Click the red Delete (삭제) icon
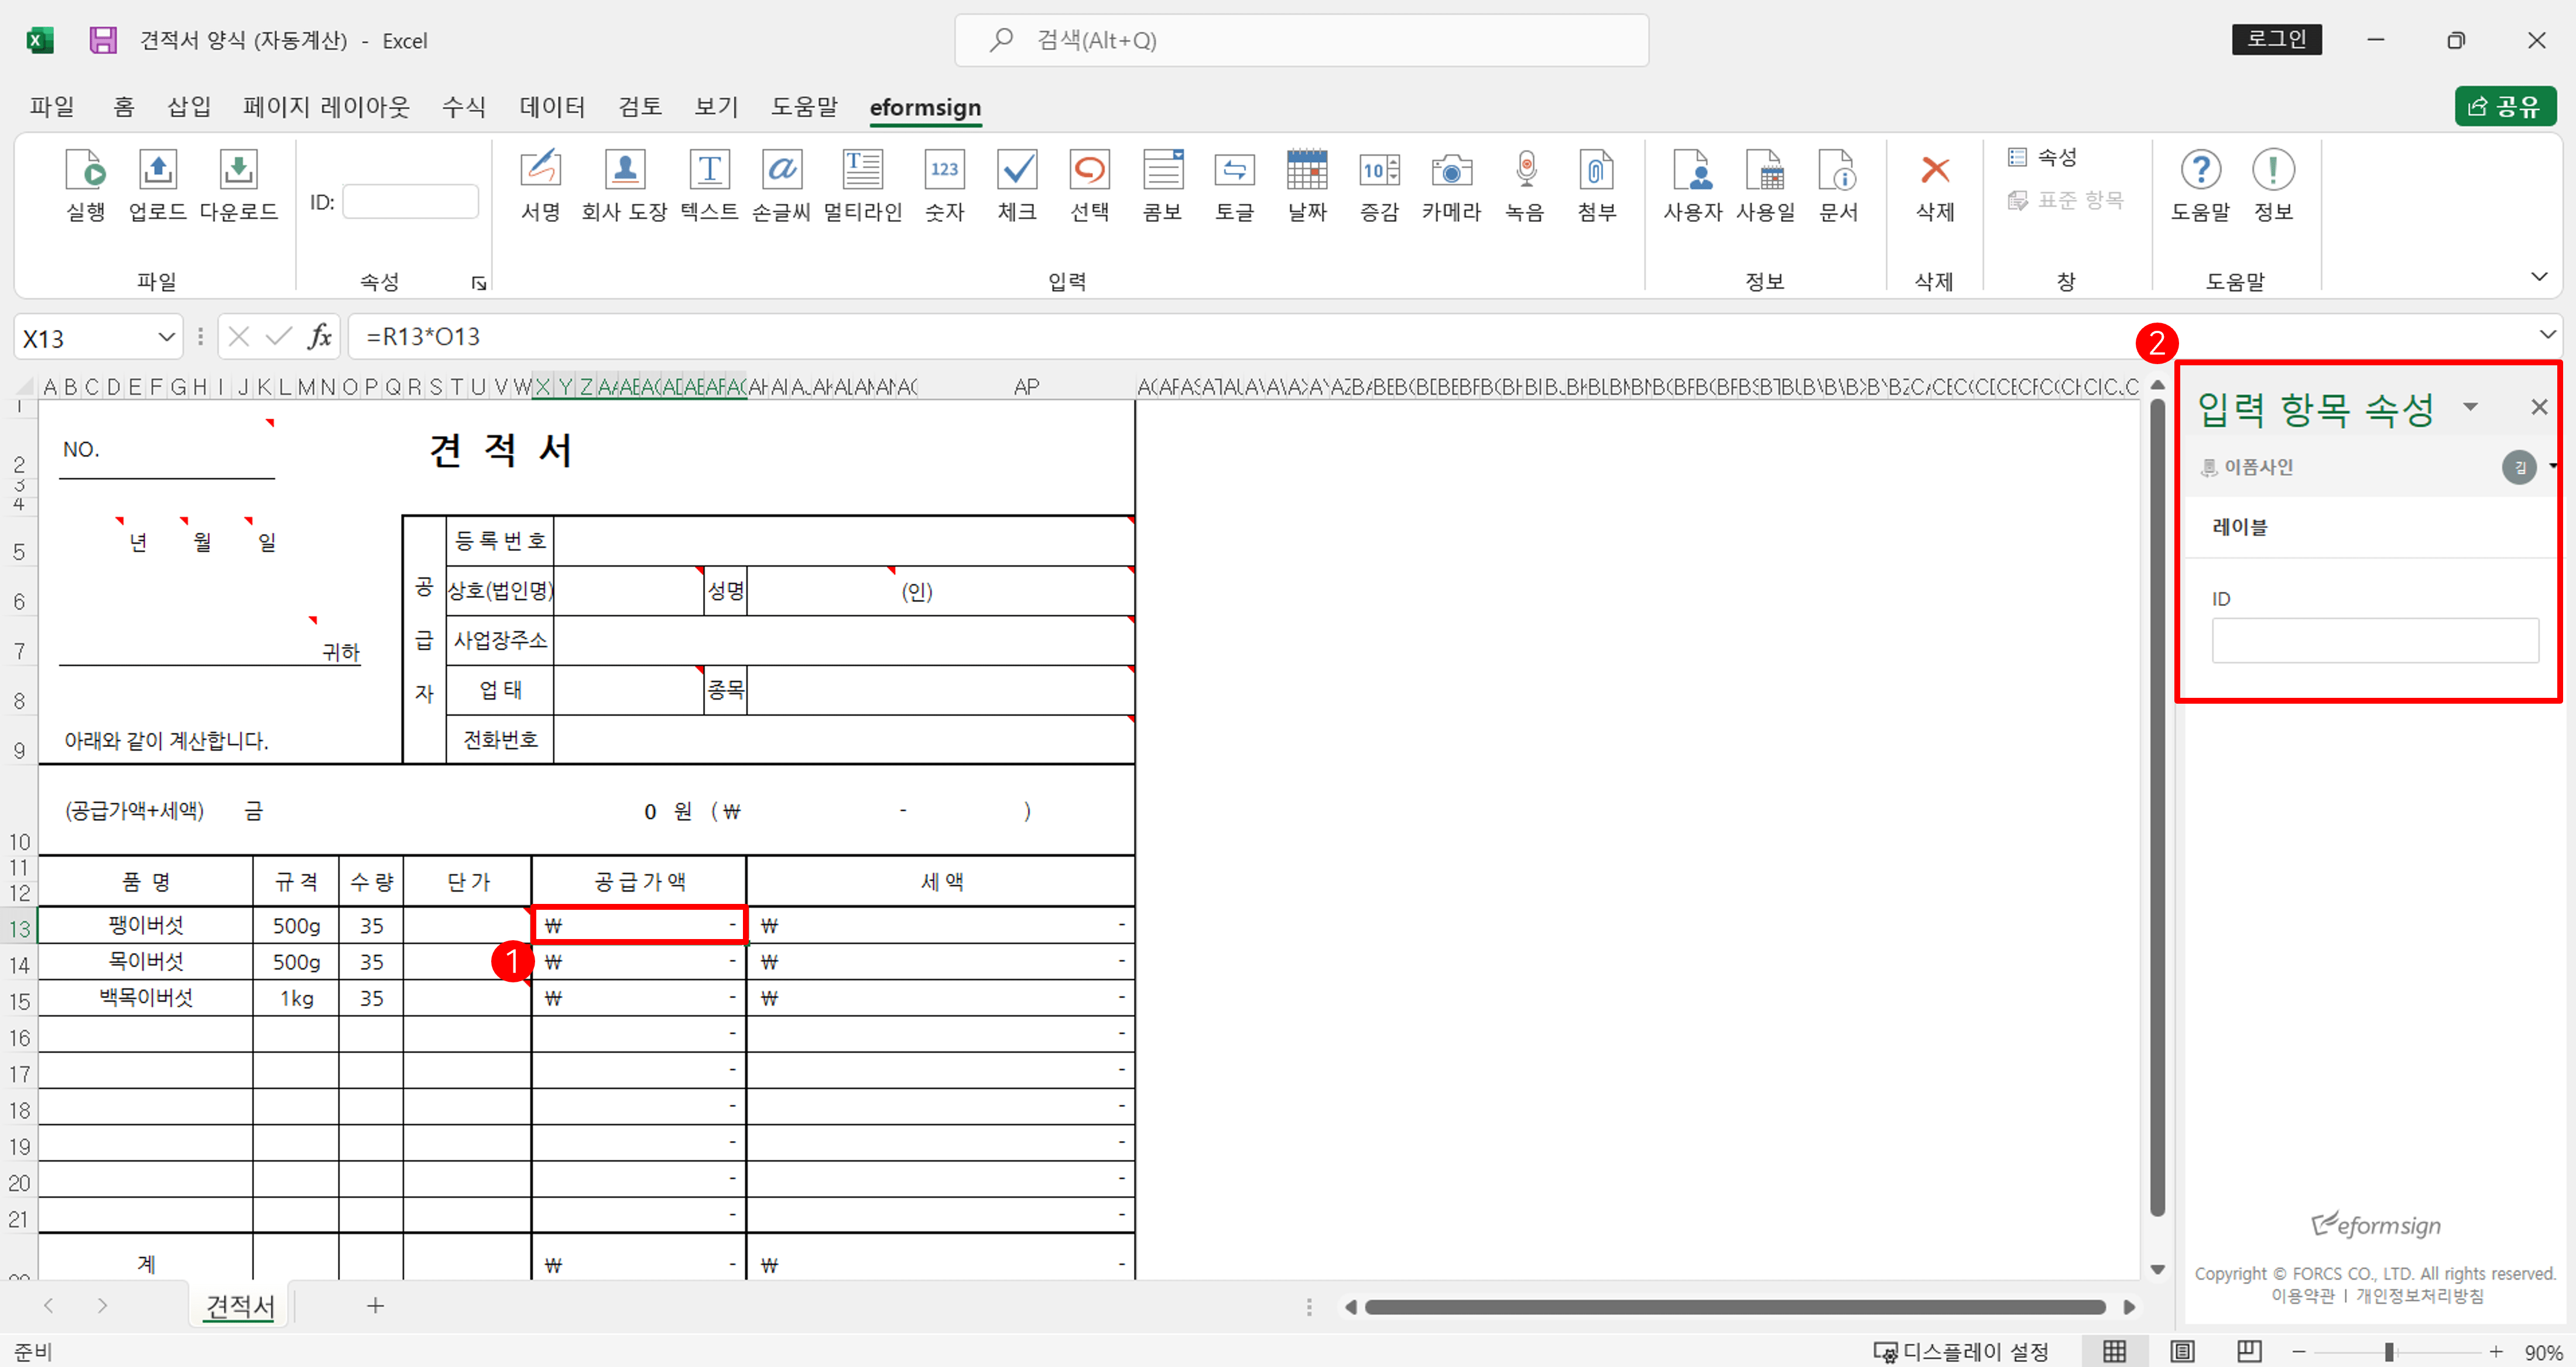 pos(1935,185)
